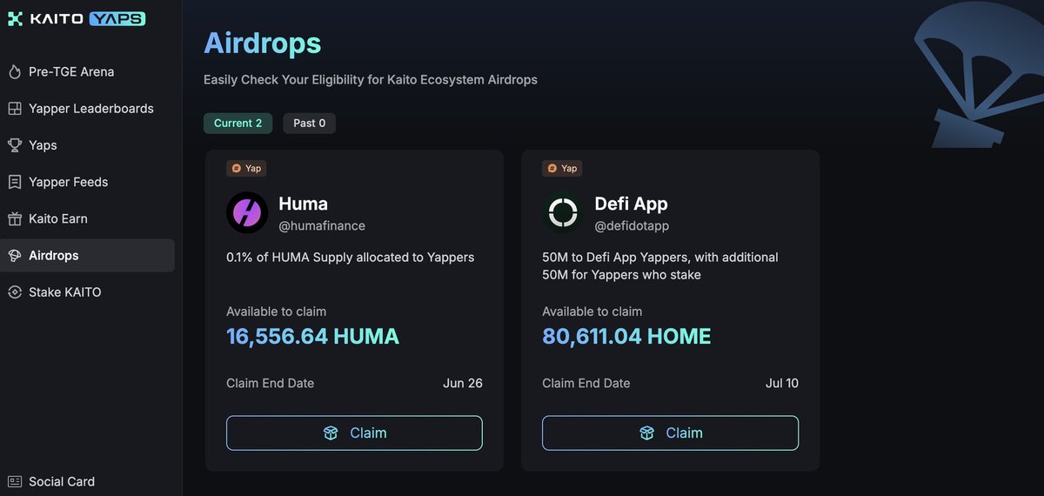This screenshot has width=1044, height=496.
Task: Open the @humafinance handle link
Action: tap(322, 226)
